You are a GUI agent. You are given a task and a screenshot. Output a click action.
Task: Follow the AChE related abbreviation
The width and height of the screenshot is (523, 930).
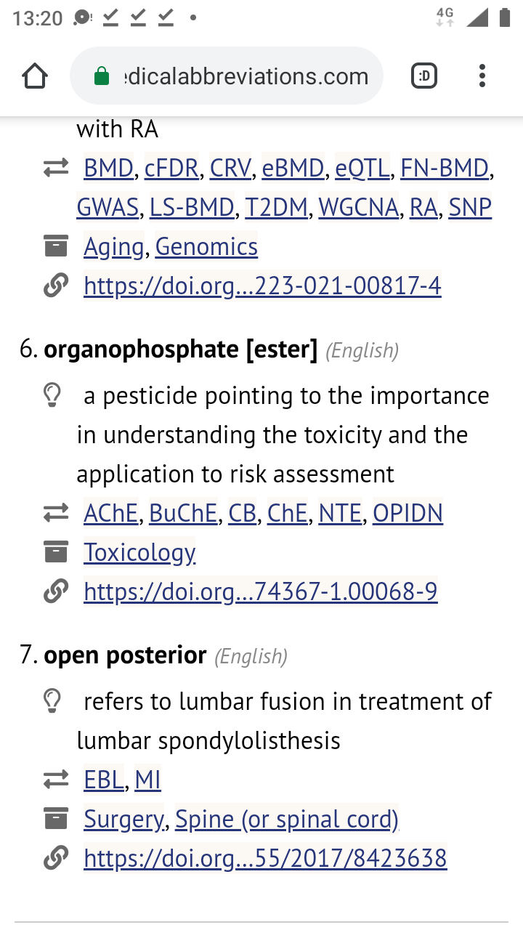tap(111, 514)
